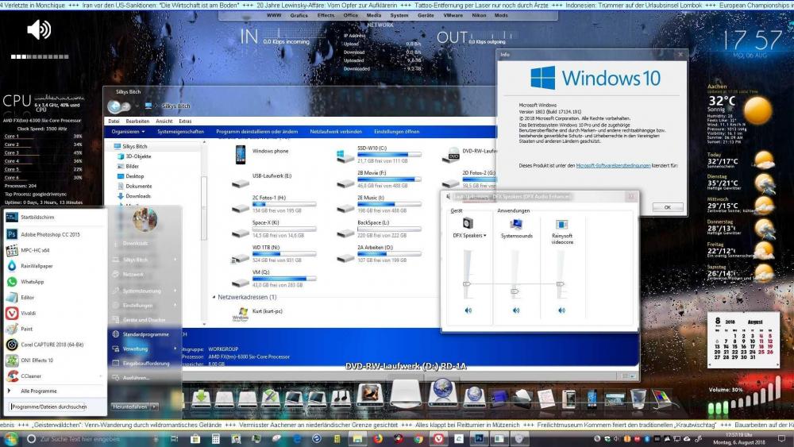
Task: Mute the DFX Speakers device
Action: coord(468,310)
